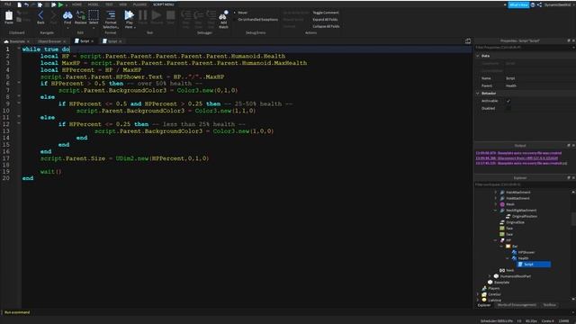Screen dimensions: 576x324
Task: Expand the Lighting service node
Action: (478, 300)
